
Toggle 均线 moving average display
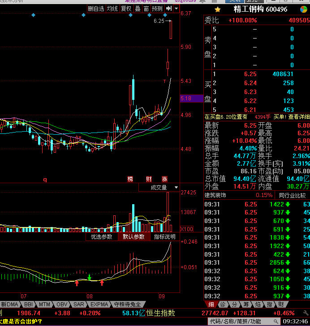[x=112, y=9]
